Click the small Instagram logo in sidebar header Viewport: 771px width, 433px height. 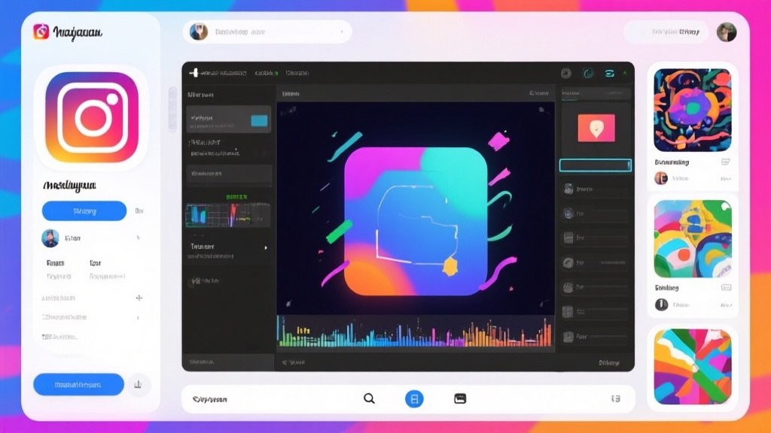[41, 32]
